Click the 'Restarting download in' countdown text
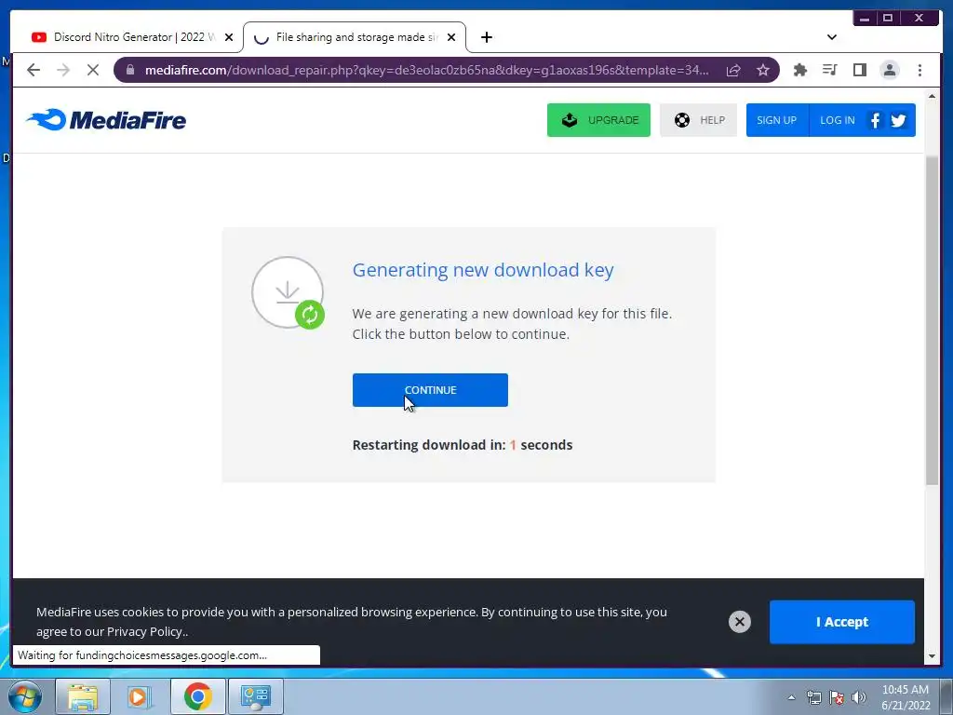The height and width of the screenshot is (715, 953). tap(463, 444)
